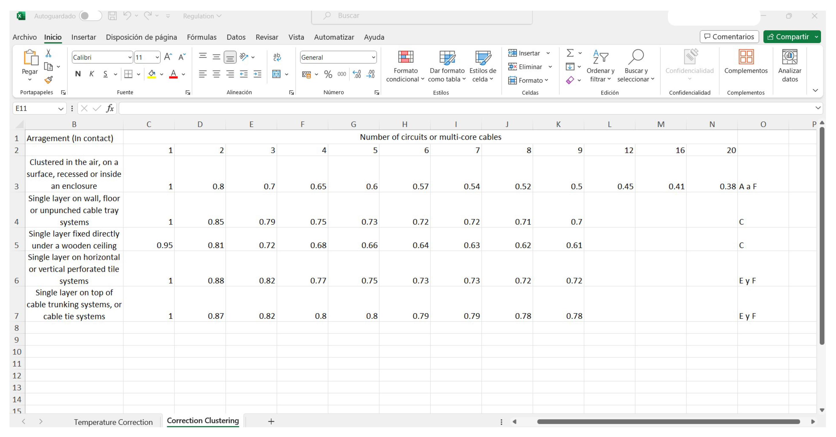Click the increase decimals icon
Image resolution: width=836 pixels, height=437 pixels.
coord(357,74)
